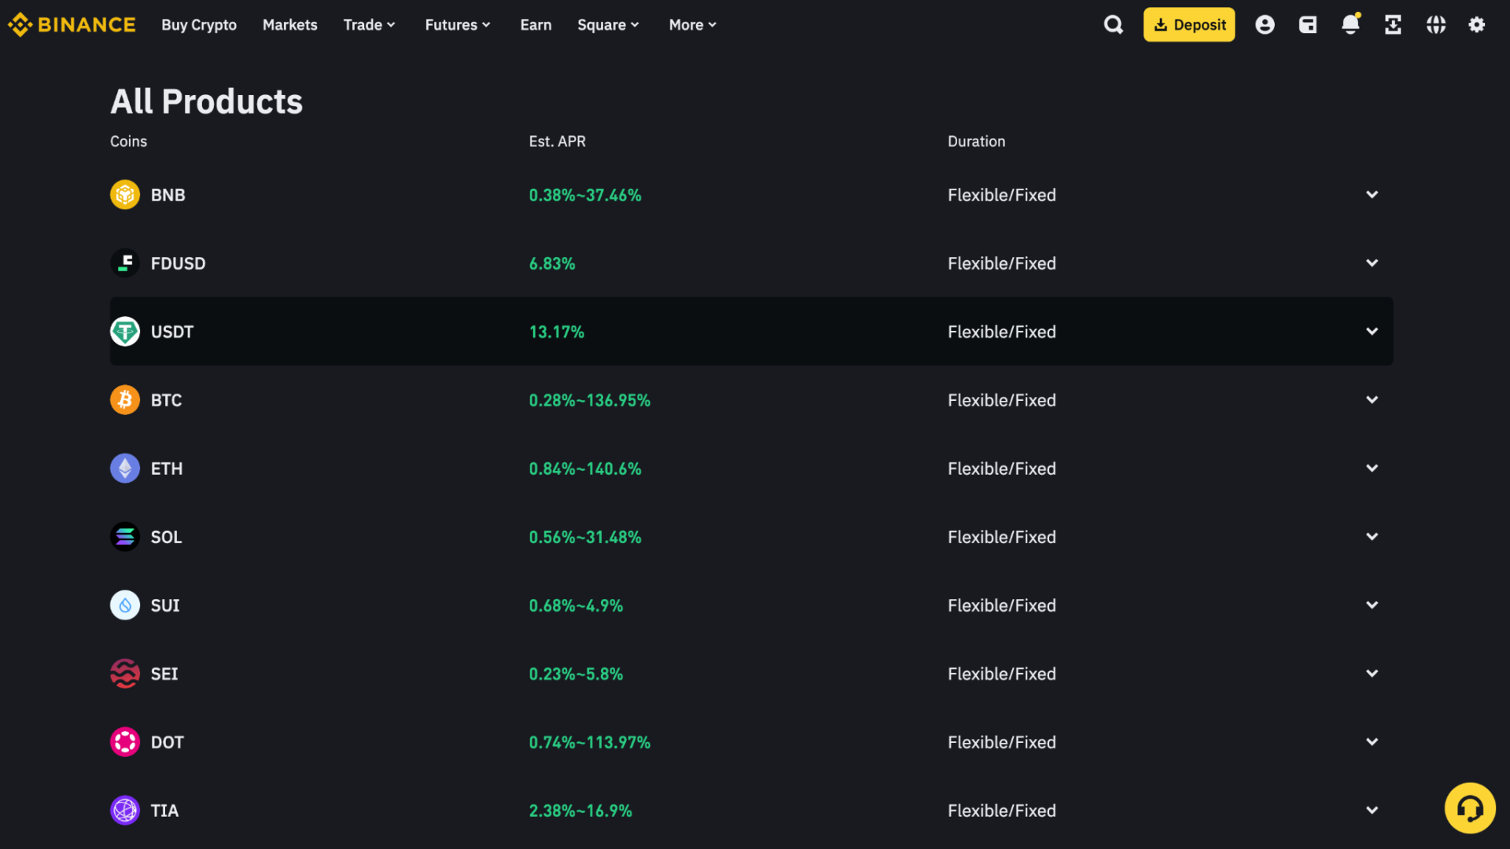Image resolution: width=1510 pixels, height=849 pixels.
Task: Click the yellow Deposit button
Action: pyautogui.click(x=1188, y=24)
